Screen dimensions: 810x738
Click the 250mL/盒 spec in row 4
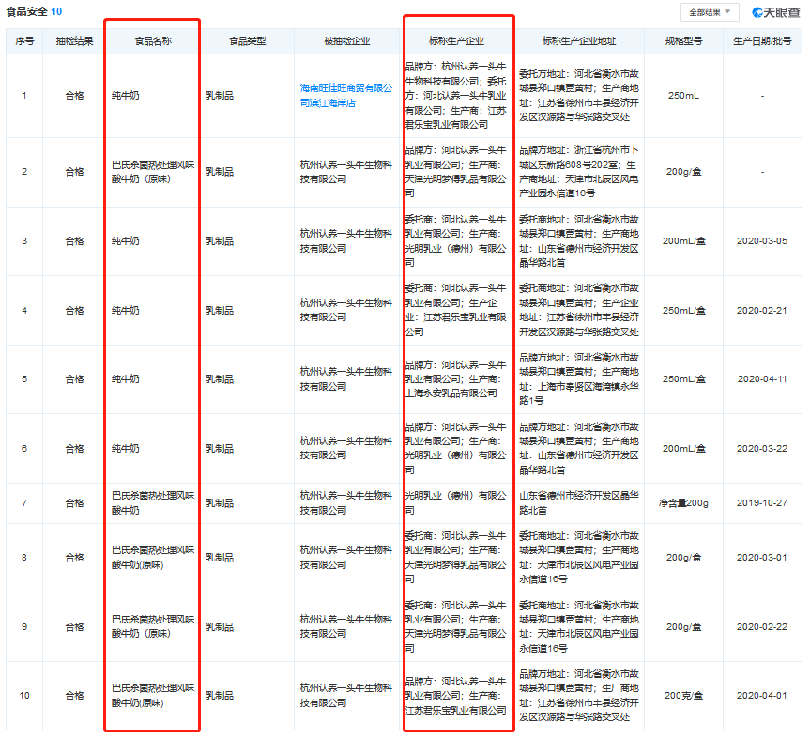pos(683,310)
